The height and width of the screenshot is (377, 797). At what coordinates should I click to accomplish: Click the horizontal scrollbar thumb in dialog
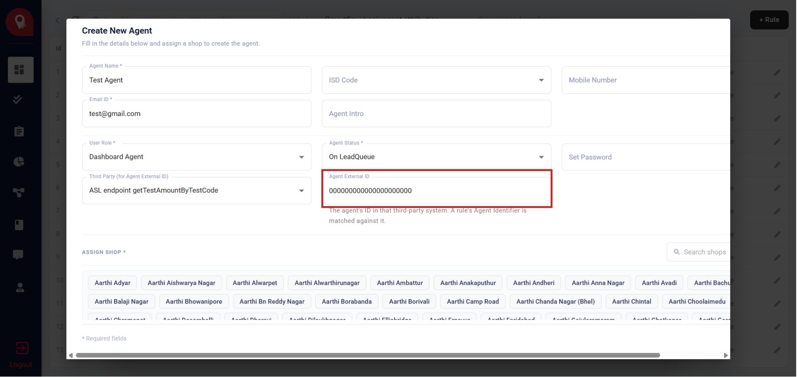point(368,355)
